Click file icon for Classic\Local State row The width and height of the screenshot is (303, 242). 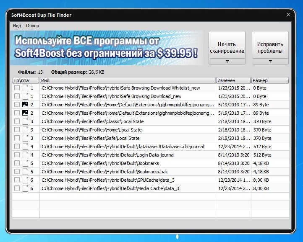click(x=25, y=121)
